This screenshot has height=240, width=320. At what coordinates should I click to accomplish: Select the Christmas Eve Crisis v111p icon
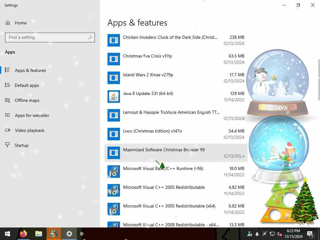point(114,59)
